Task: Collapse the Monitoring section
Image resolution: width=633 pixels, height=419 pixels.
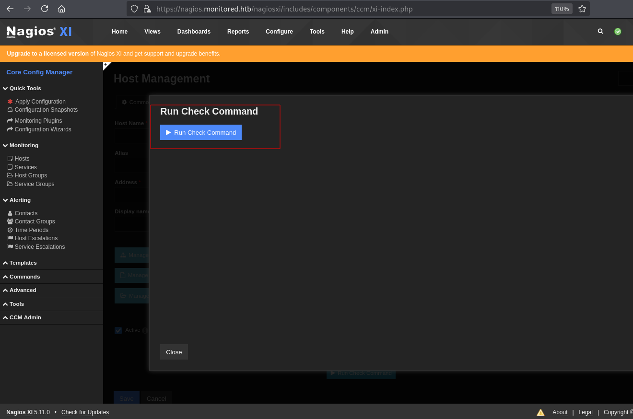Action: pos(21,145)
